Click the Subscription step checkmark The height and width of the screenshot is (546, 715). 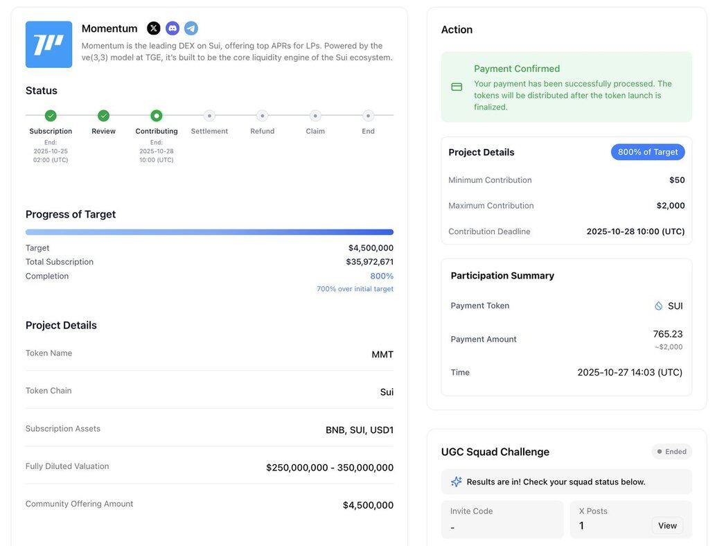pos(51,116)
